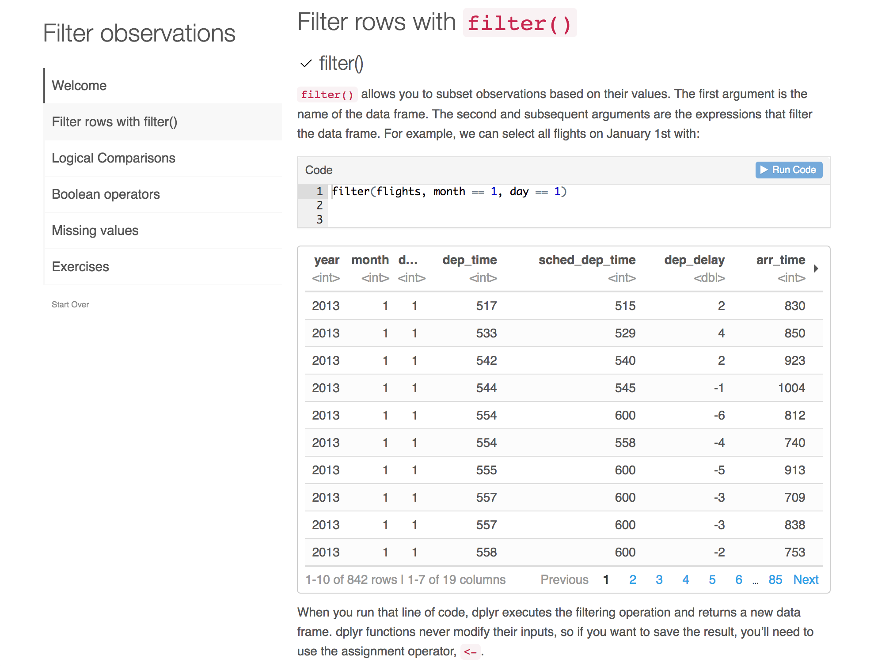Click the Run Code button
Viewport: 874px width, 666px height.
(x=789, y=170)
